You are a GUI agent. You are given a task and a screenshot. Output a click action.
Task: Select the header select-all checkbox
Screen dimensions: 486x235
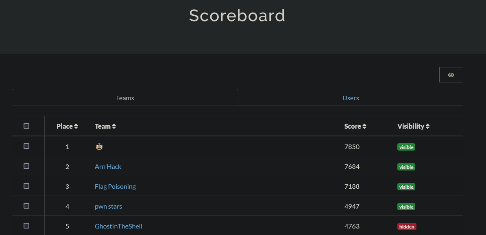(26, 126)
